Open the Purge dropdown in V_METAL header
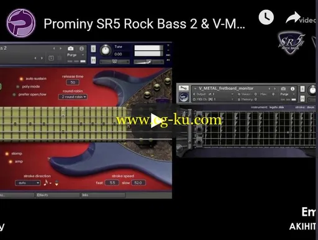This screenshot has height=240, width=318. click(x=288, y=94)
